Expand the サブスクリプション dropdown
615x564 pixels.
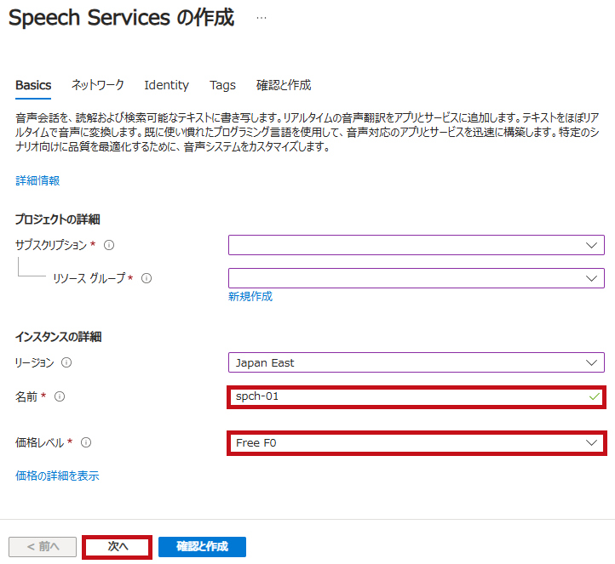(x=417, y=245)
